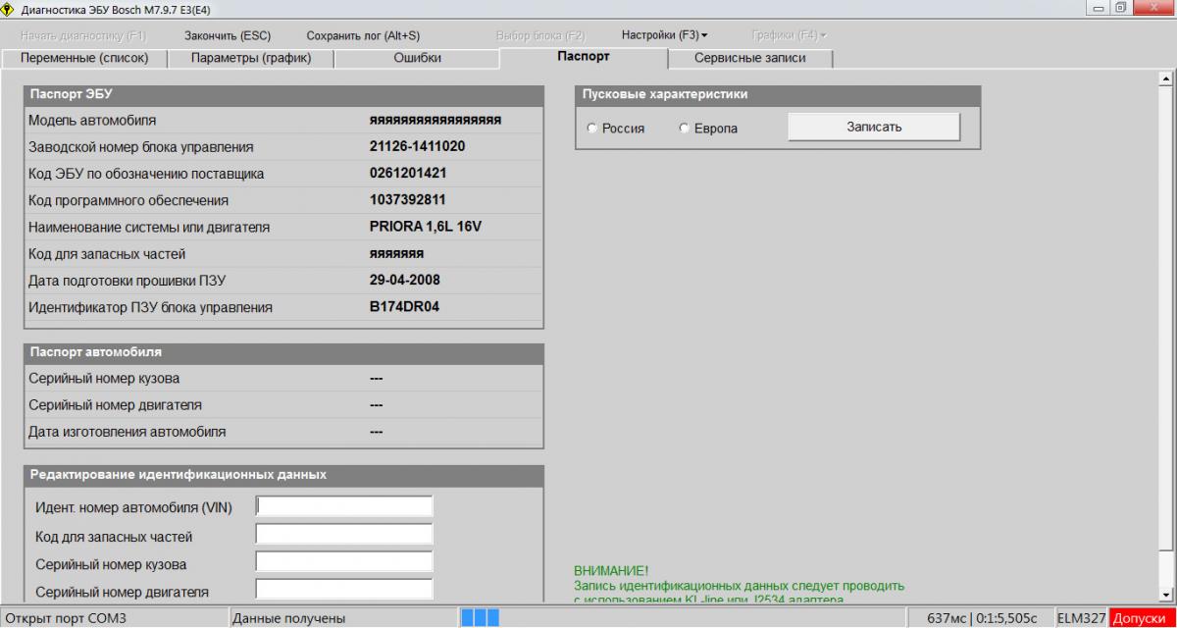Open the Сервисные записи tab
Screen dimensions: 1177x628
(x=750, y=59)
